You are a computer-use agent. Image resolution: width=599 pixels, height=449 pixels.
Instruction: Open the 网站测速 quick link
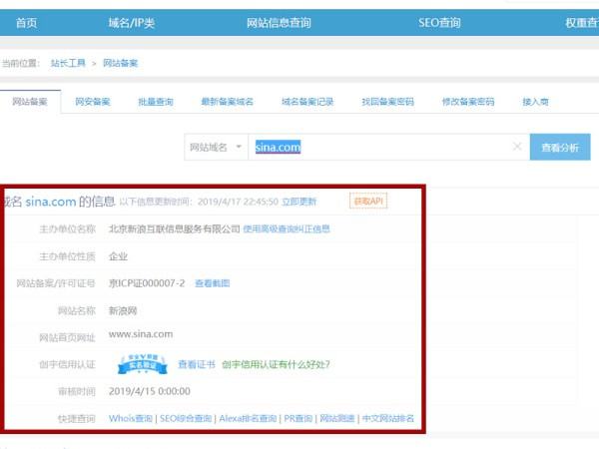click(337, 418)
